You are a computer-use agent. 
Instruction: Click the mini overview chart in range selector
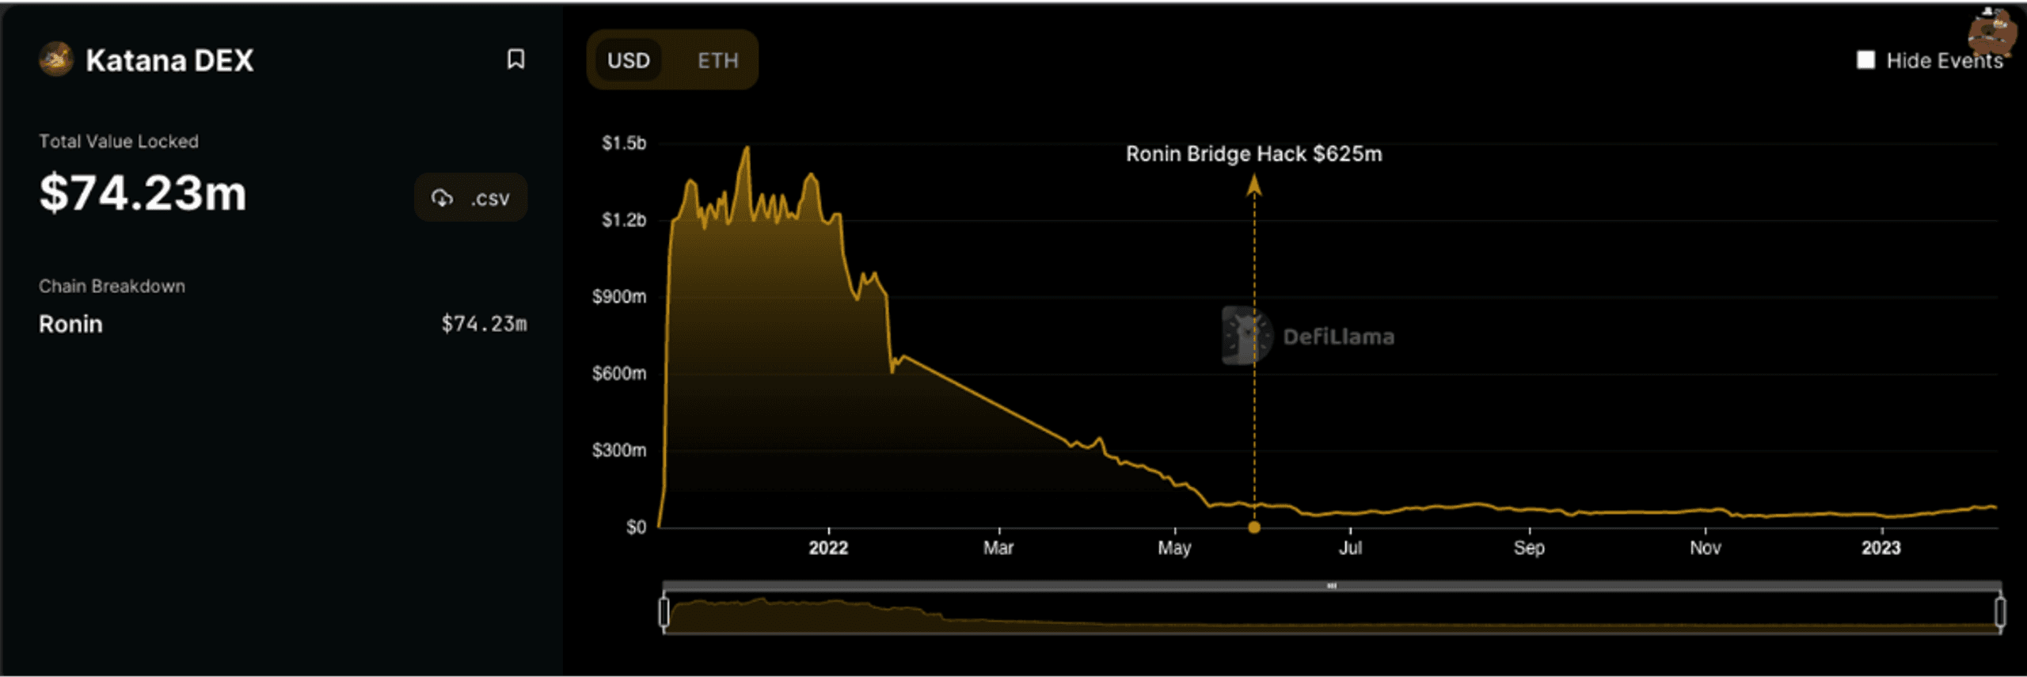click(x=1332, y=614)
